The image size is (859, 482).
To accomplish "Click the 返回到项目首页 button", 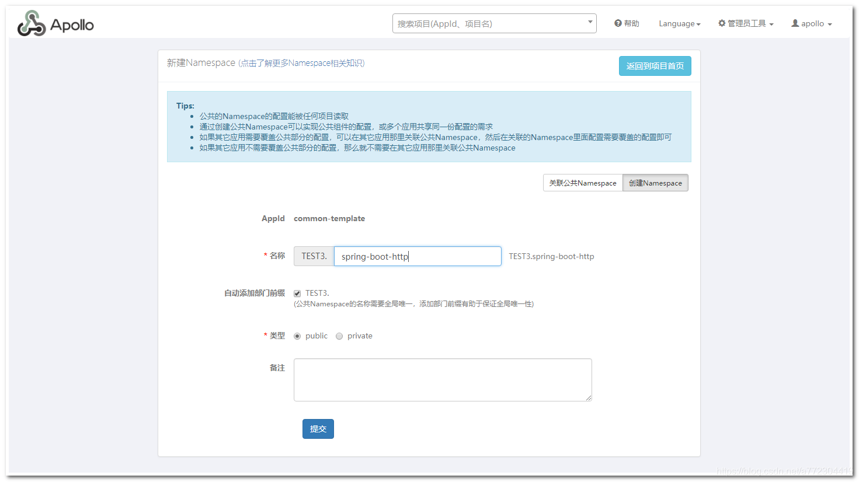I will click(x=655, y=66).
